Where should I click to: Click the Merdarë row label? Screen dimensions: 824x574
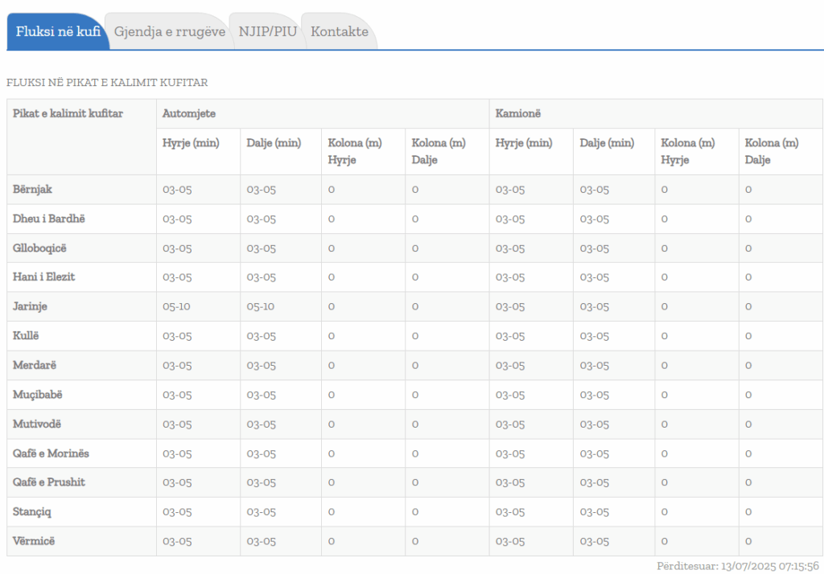tap(35, 366)
